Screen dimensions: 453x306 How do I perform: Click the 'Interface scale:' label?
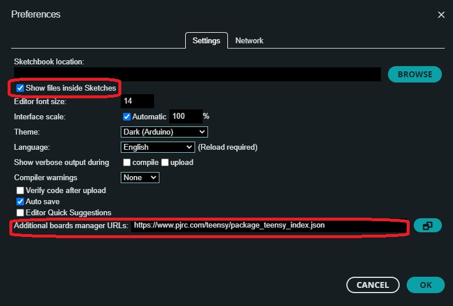40,116
